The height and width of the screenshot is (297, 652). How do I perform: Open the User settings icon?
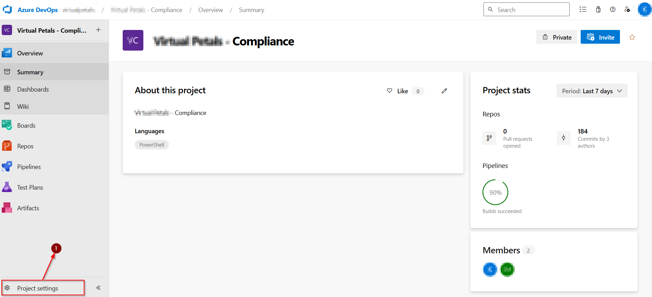627,10
